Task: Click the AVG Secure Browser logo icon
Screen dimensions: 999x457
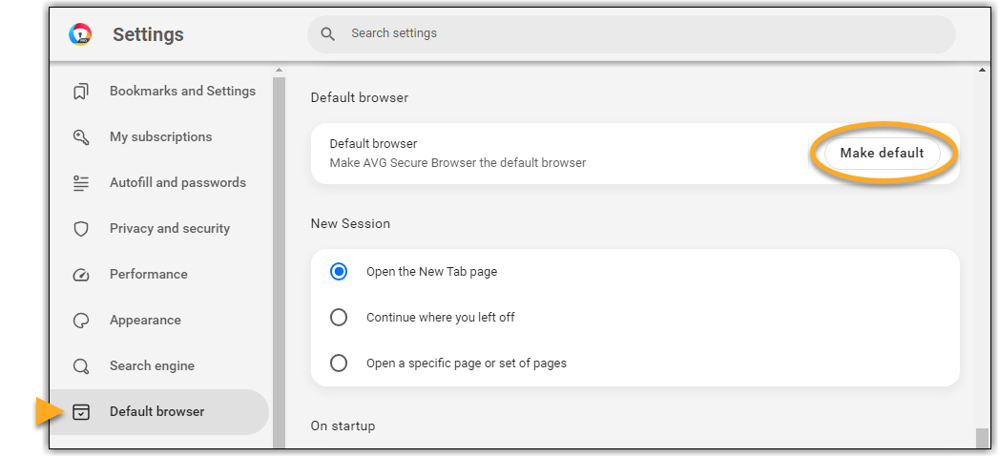Action: 80,33
